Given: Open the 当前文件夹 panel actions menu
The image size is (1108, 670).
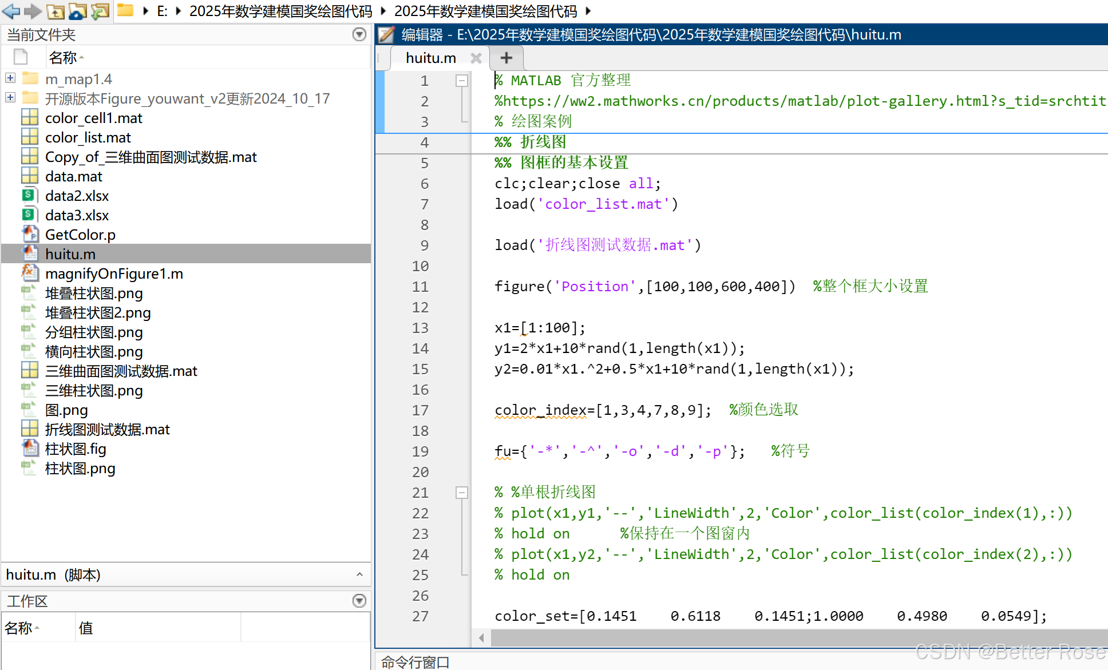Looking at the screenshot, I should coord(359,34).
